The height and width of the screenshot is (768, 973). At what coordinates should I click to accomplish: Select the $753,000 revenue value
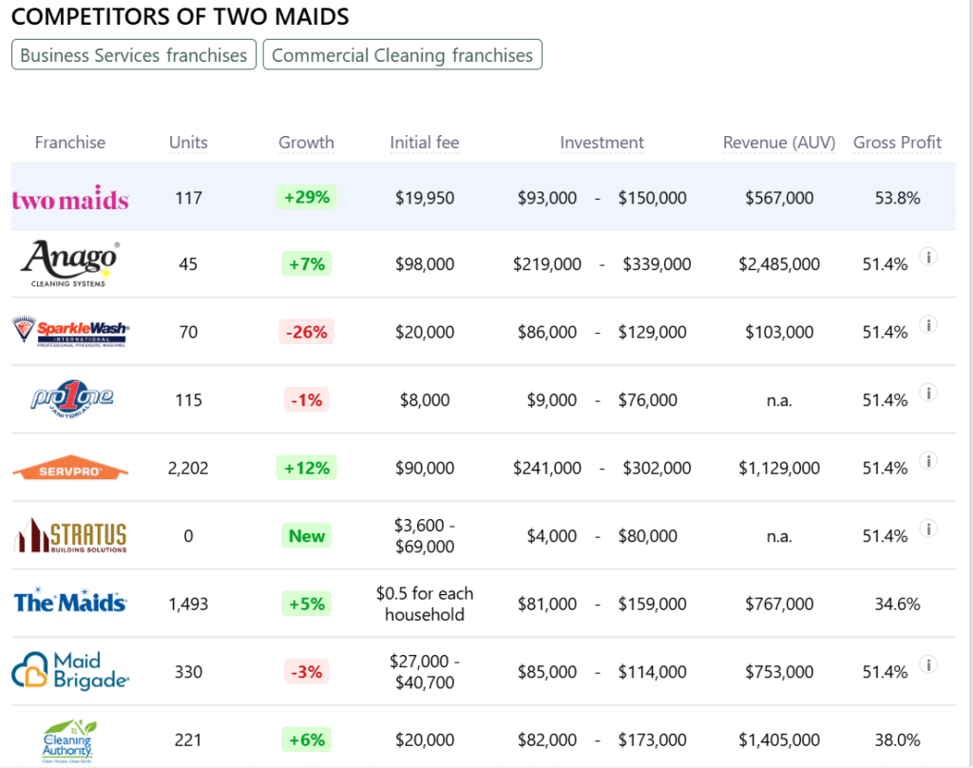click(x=779, y=671)
